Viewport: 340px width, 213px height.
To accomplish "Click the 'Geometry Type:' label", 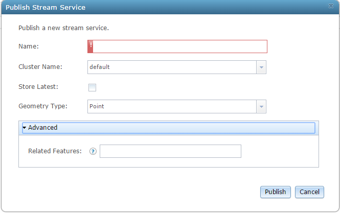I will click(43, 106).
